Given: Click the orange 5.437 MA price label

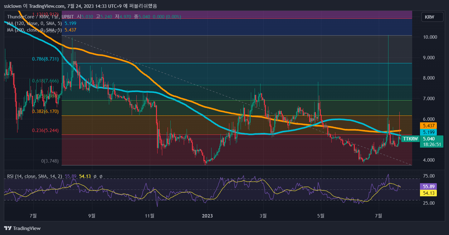Looking at the screenshot, I should coord(428,125).
